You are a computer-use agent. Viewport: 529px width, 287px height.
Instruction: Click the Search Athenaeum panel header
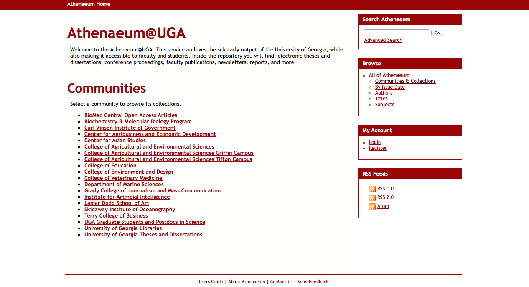coord(410,20)
